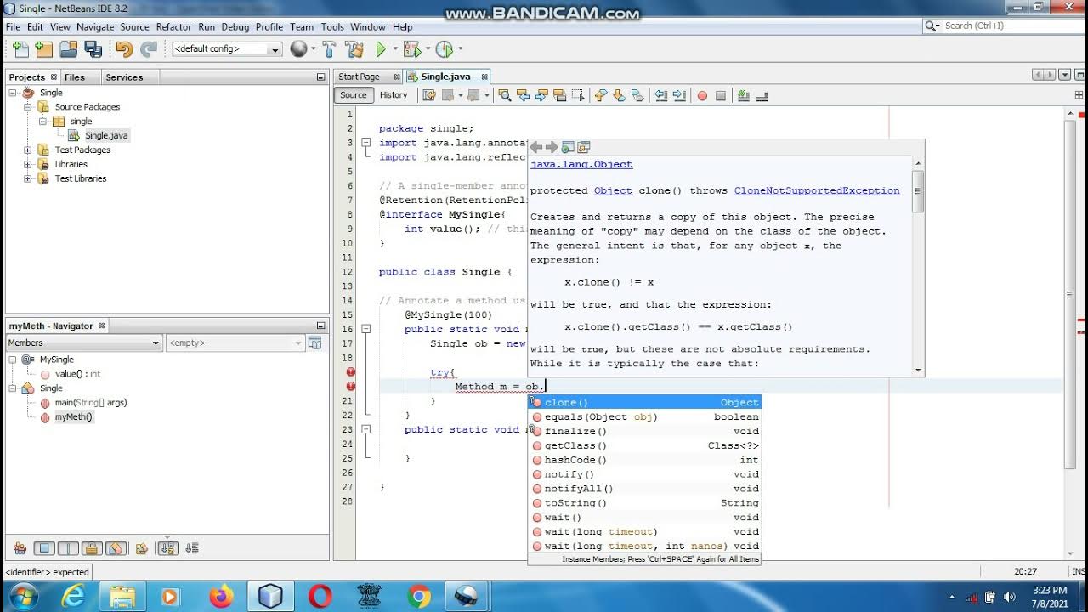Viewport: 1088px width, 612px height.
Task: Find the next occurrence in editor
Action: pos(541,95)
